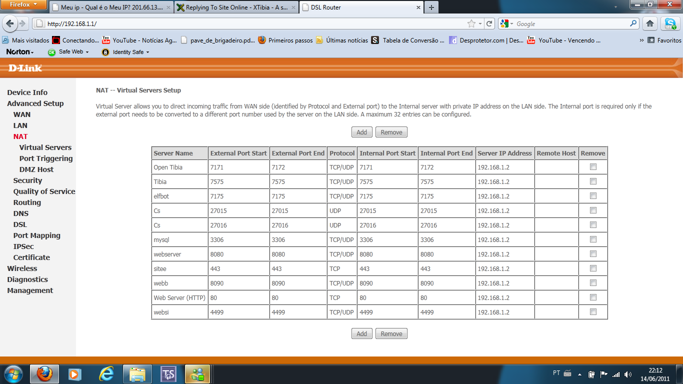Expand the Safe Web dropdown
This screenshot has height=384, width=683.
(86, 52)
